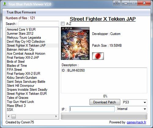Select Mass Effect 3 entry
The image size is (153, 128).
coord(32,106)
